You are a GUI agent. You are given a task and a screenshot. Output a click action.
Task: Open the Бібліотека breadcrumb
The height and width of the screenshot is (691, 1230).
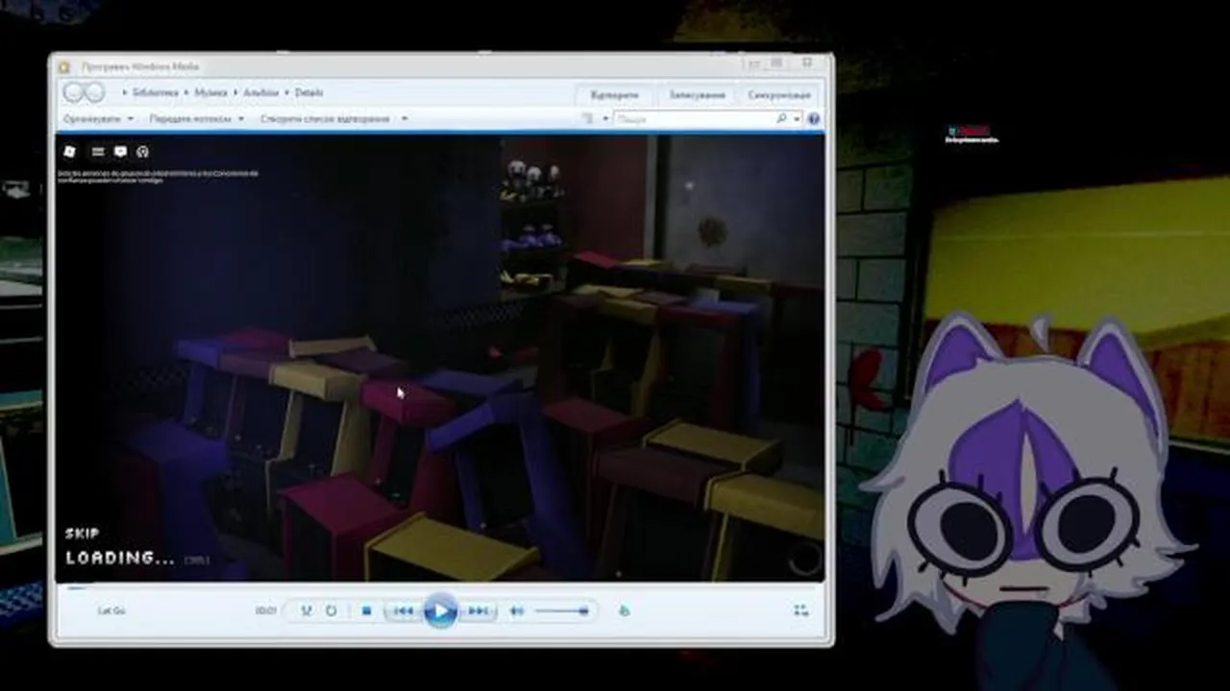[156, 93]
